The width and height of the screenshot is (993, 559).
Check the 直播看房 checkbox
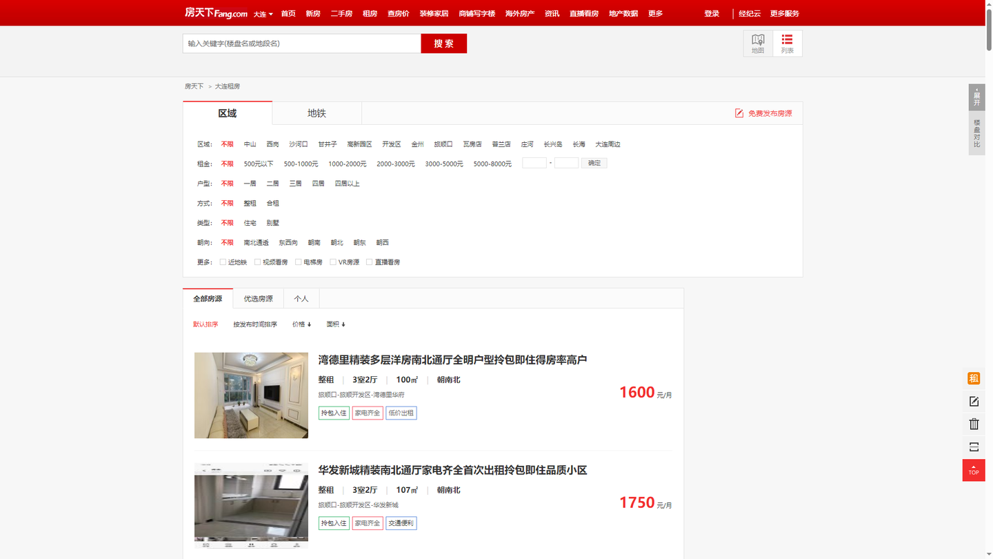coord(370,262)
